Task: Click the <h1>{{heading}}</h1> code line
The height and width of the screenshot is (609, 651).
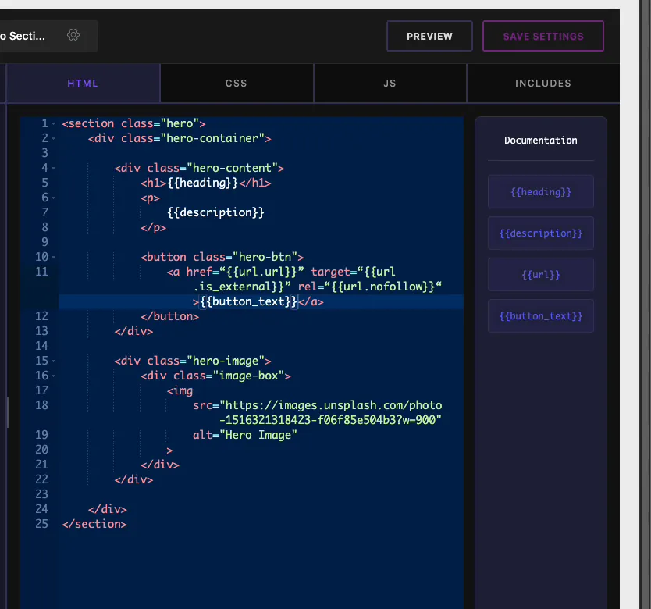Action: pyautogui.click(x=205, y=183)
